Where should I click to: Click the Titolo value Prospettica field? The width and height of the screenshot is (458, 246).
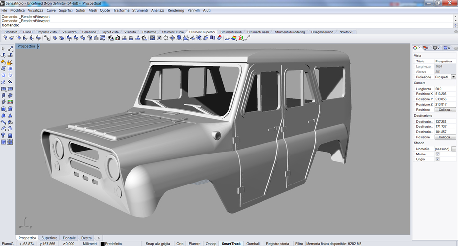tap(445, 61)
